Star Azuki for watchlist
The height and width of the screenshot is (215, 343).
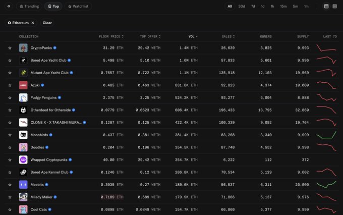(x=10, y=85)
